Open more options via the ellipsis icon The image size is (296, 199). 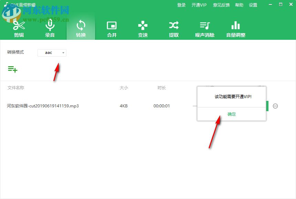click(x=275, y=106)
